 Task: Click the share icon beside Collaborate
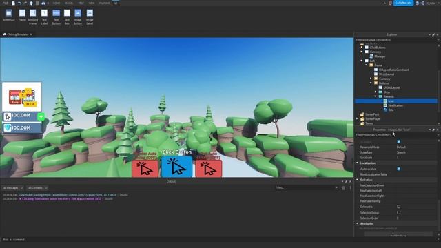point(422,3)
